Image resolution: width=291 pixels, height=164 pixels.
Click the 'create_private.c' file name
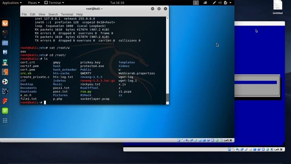[35, 77]
